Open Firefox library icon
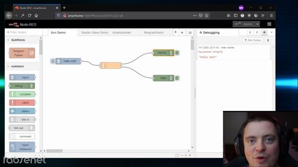 click(229, 15)
